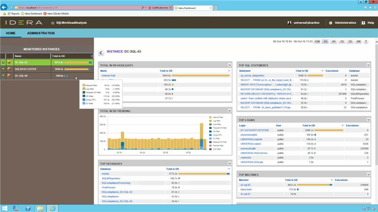Open the Internal Wait highlight link
This screenshot has width=378, height=212.
(x=108, y=76)
